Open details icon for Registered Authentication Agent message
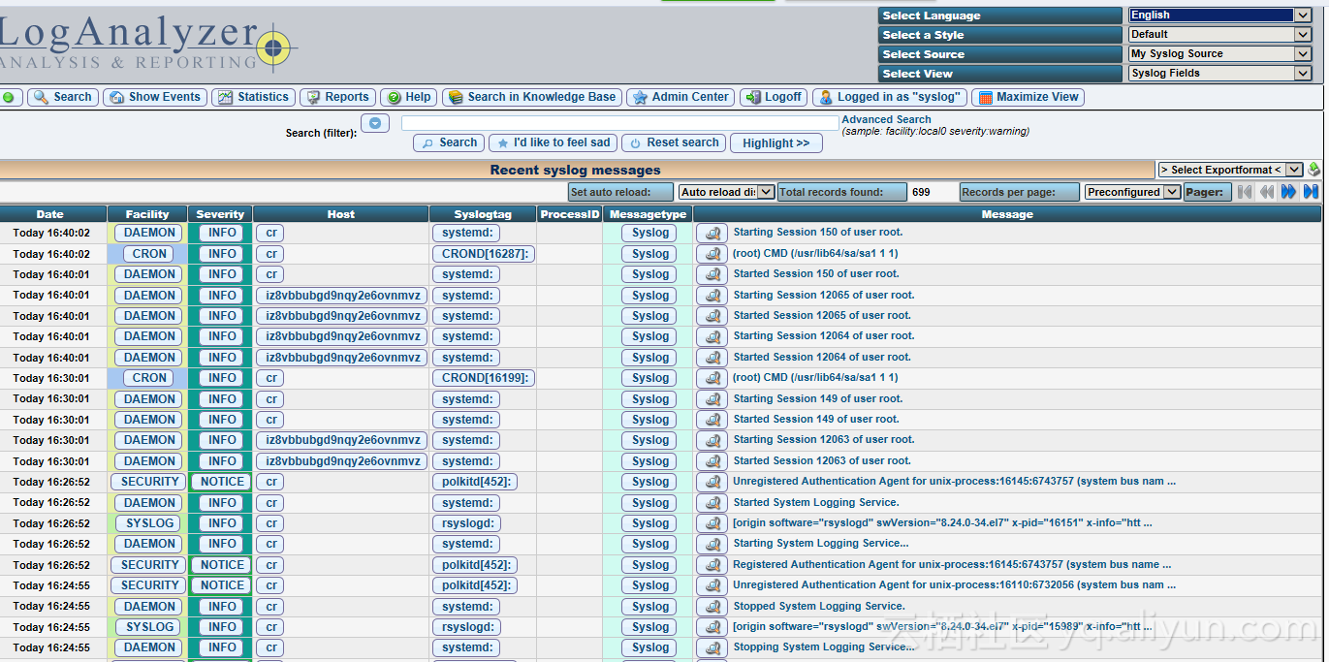 pos(712,565)
